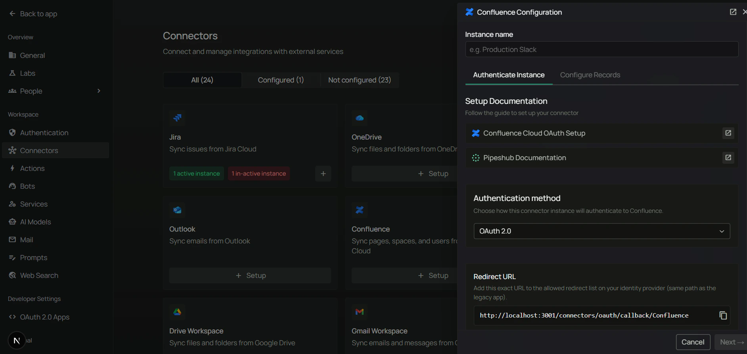Viewport: 747px width, 354px height.
Task: Open external link icon for Confluence OAuth Setup
Action: tap(728, 133)
